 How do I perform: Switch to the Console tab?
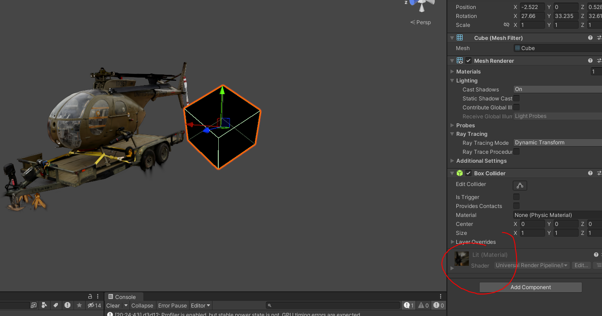[x=123, y=296]
